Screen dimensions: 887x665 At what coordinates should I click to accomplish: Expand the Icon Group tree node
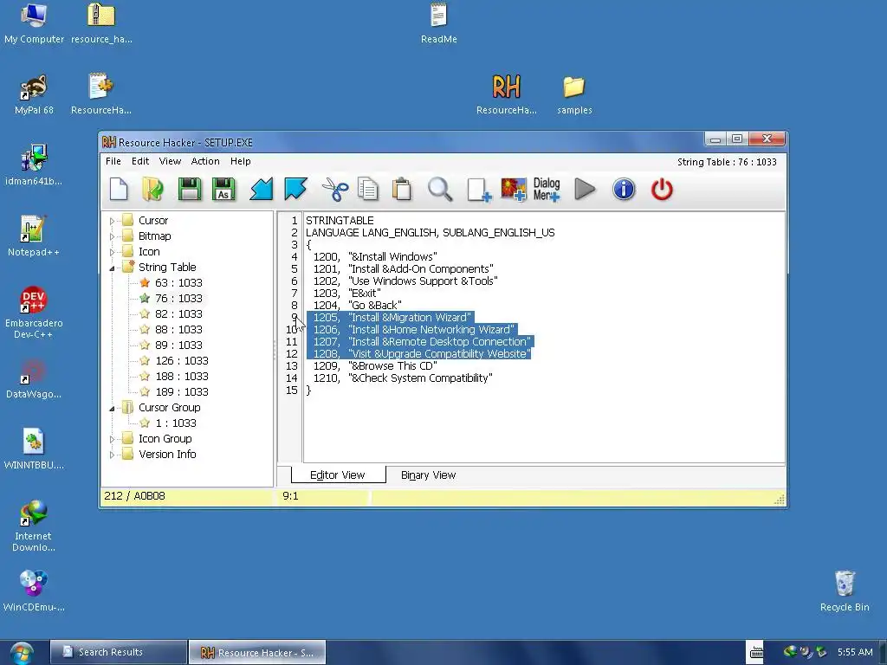pos(112,439)
